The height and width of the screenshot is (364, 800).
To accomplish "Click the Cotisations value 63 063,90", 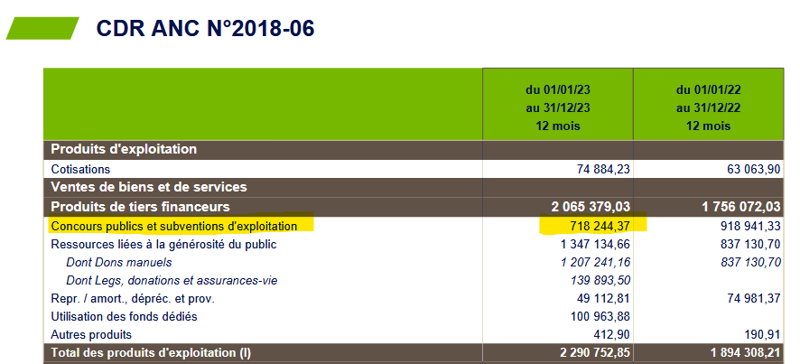I will pos(754,169).
